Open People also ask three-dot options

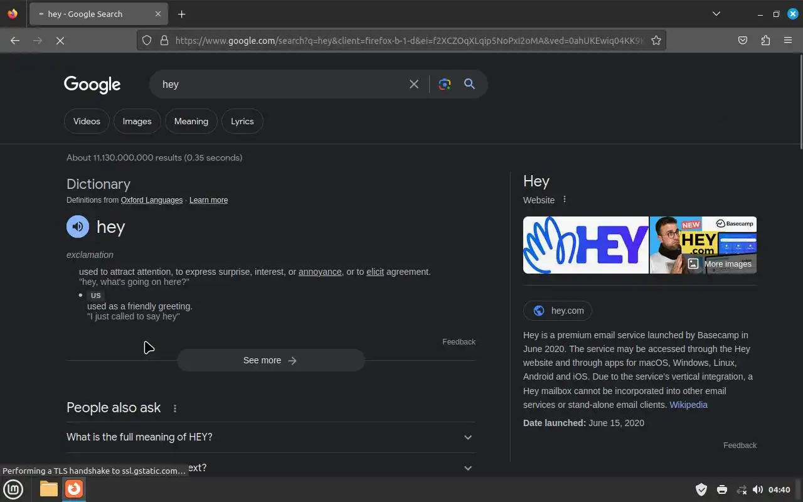175,409
